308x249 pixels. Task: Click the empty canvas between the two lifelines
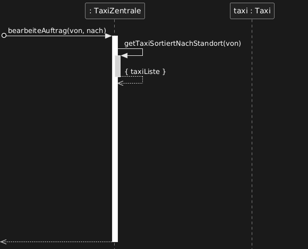click(x=185, y=147)
